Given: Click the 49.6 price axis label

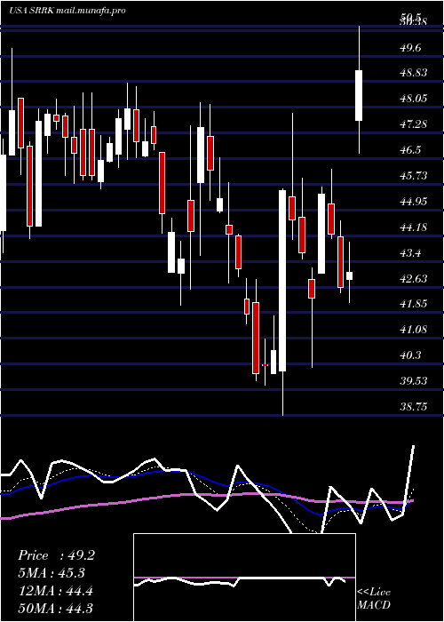Looking at the screenshot, I should [x=410, y=48].
